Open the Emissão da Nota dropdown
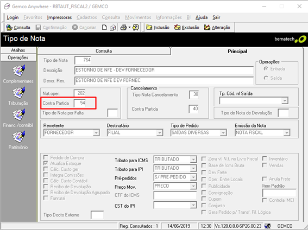The width and height of the screenshot is (308, 230). point(287,133)
